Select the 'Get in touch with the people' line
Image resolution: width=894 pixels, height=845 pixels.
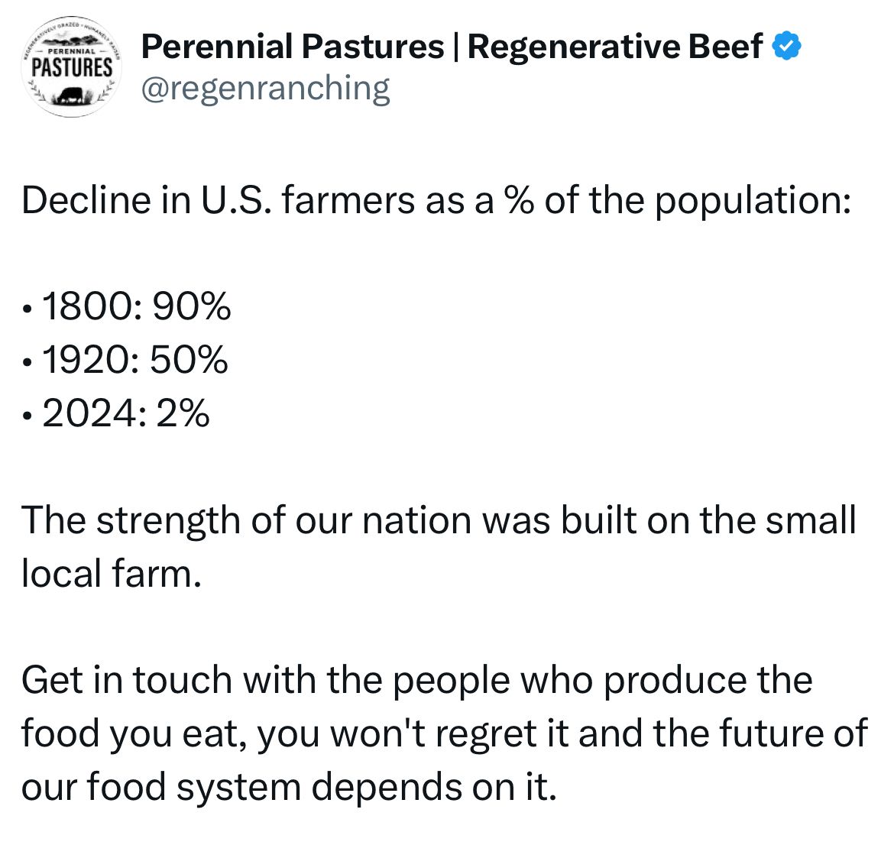[416, 681]
